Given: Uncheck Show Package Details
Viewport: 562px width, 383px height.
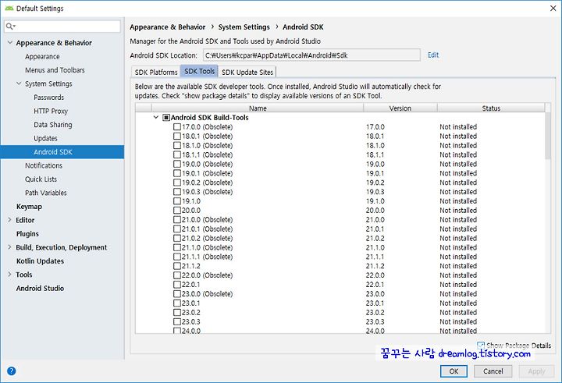Looking at the screenshot, I should (x=481, y=345).
